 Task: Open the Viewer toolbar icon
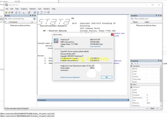point(19,12)
